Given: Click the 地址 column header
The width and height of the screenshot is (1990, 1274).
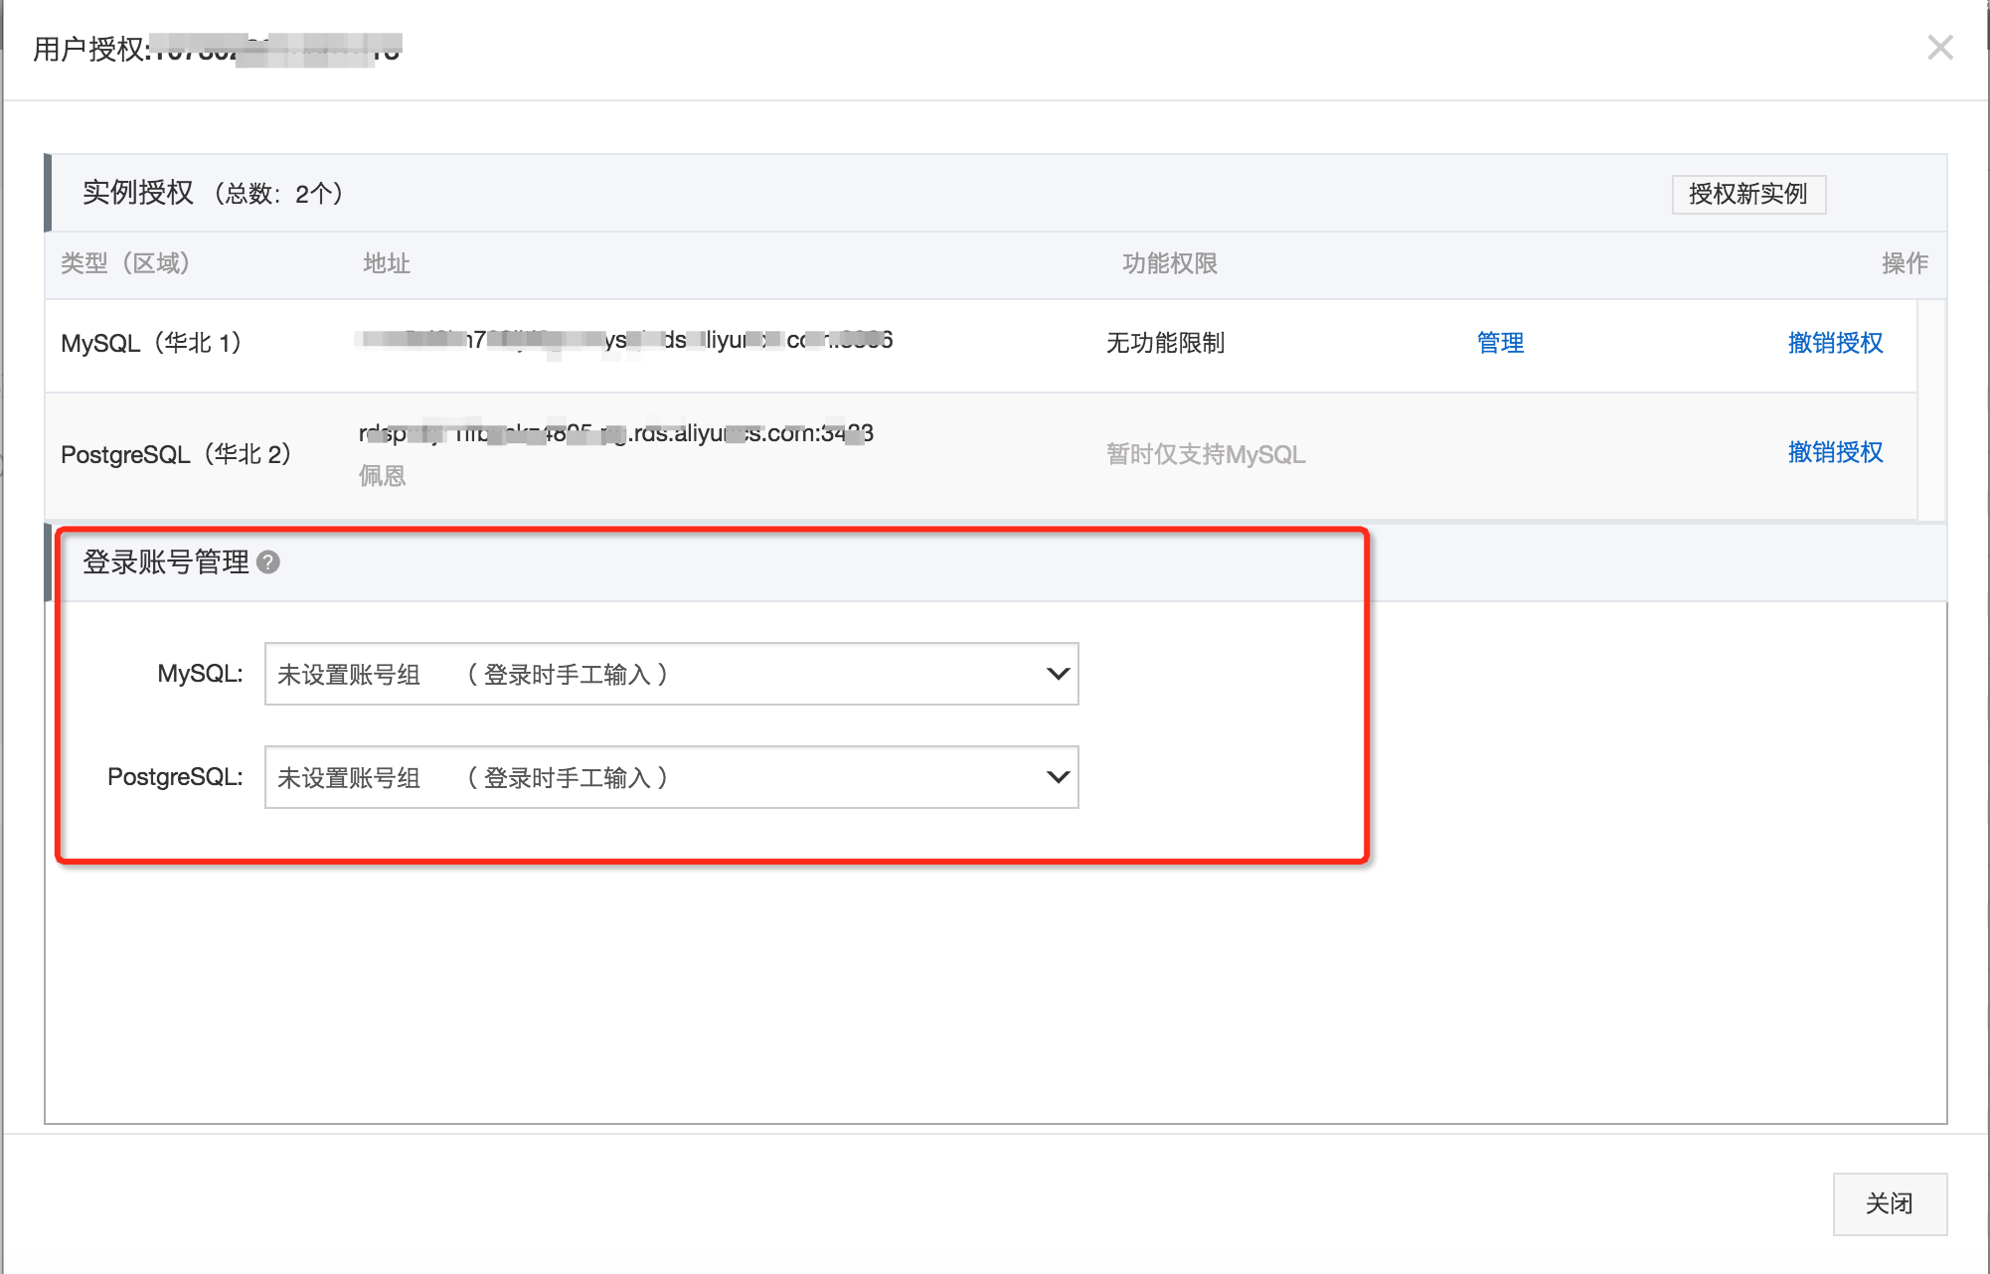Looking at the screenshot, I should (387, 263).
